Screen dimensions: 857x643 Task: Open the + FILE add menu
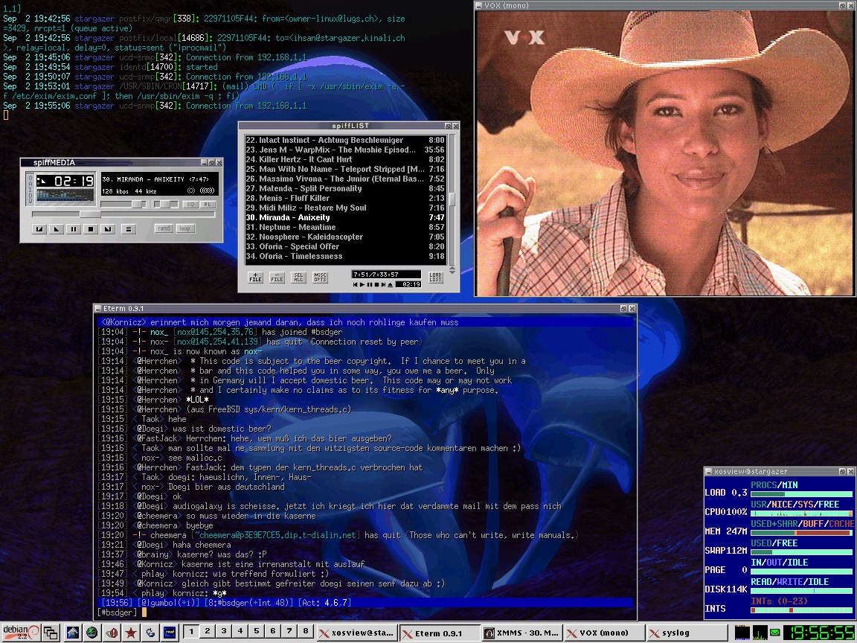[255, 278]
